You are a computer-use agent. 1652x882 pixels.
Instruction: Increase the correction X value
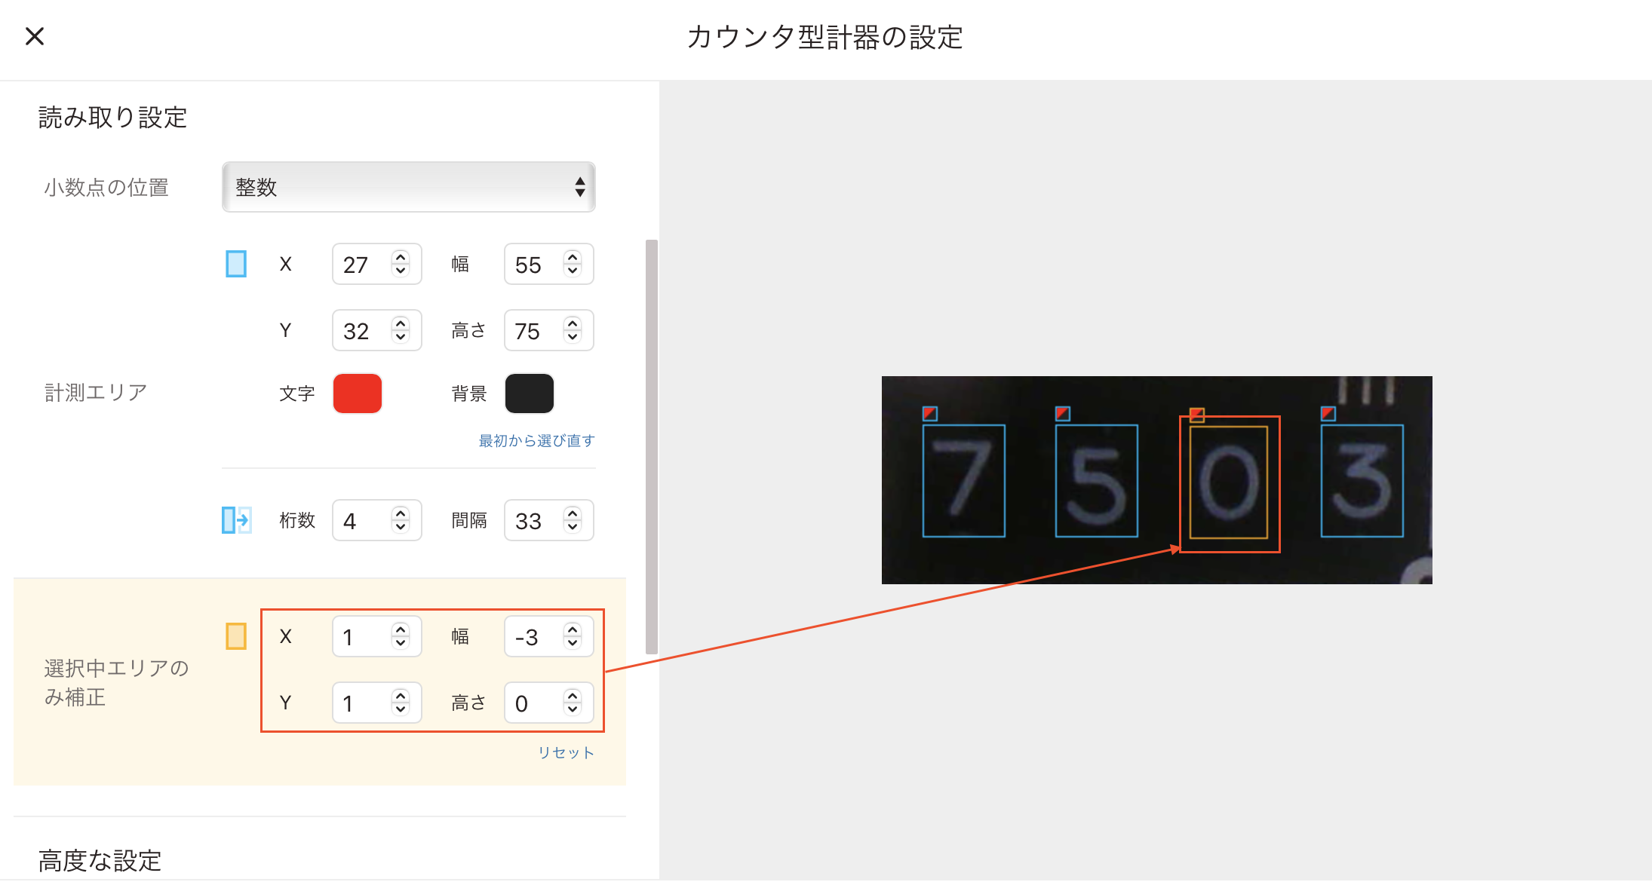pyautogui.click(x=401, y=629)
